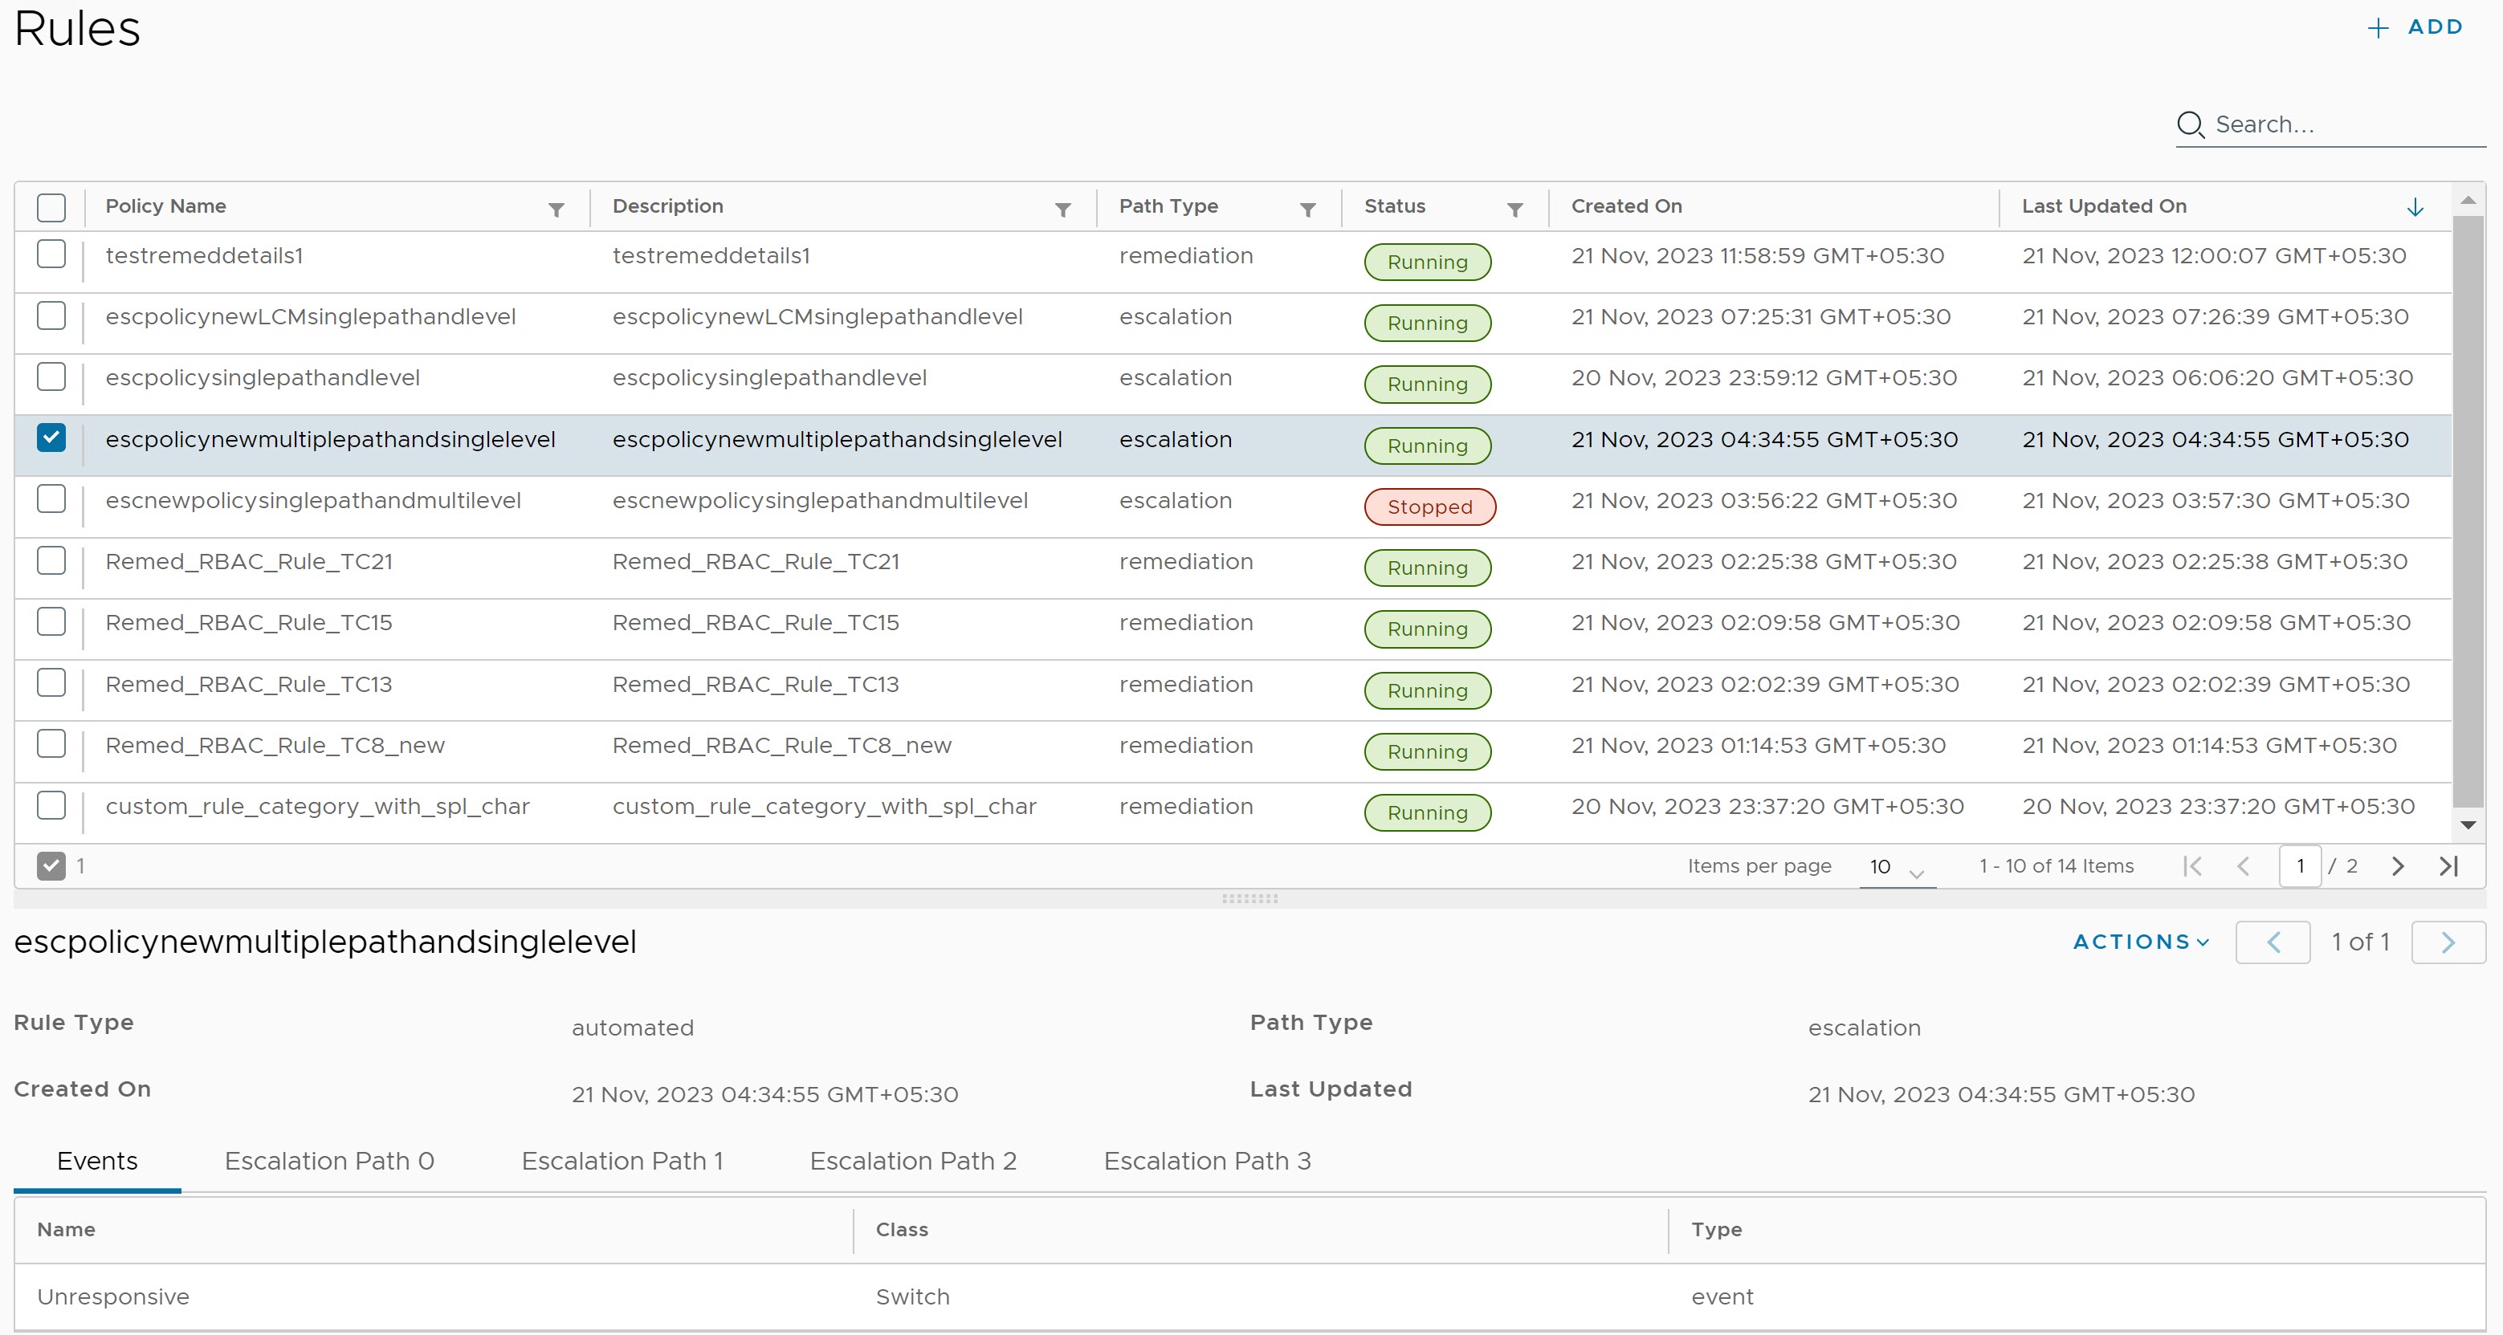
Task: Open the Policy Name column filter
Action: tap(556, 209)
